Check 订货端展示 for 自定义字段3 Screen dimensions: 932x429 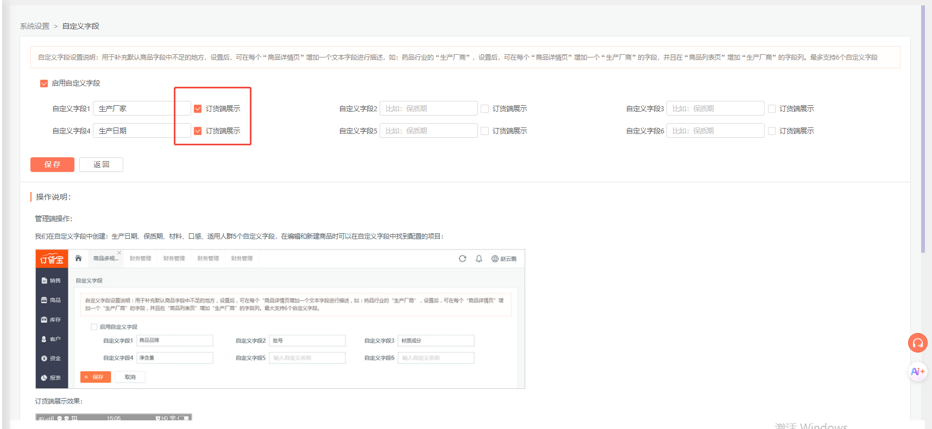771,108
